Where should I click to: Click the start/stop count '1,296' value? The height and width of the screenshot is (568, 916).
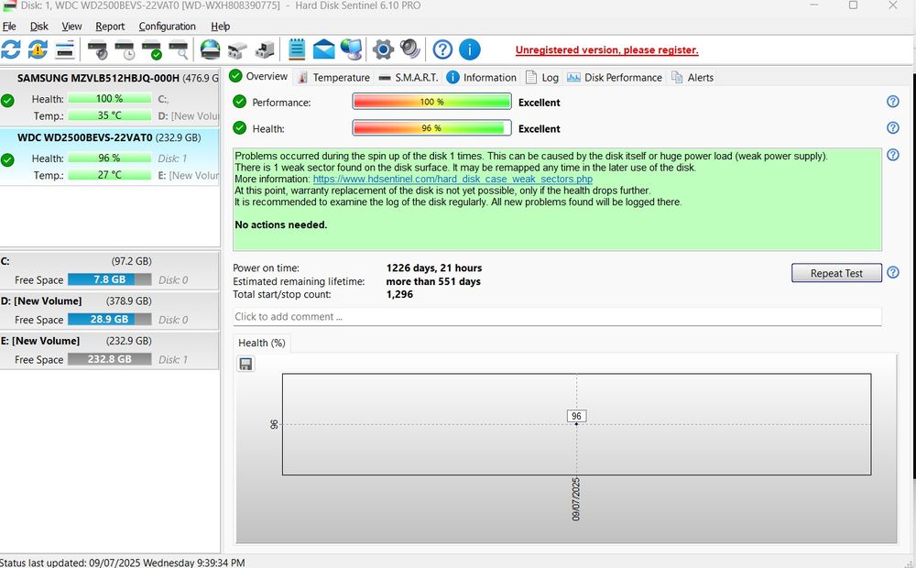399,294
